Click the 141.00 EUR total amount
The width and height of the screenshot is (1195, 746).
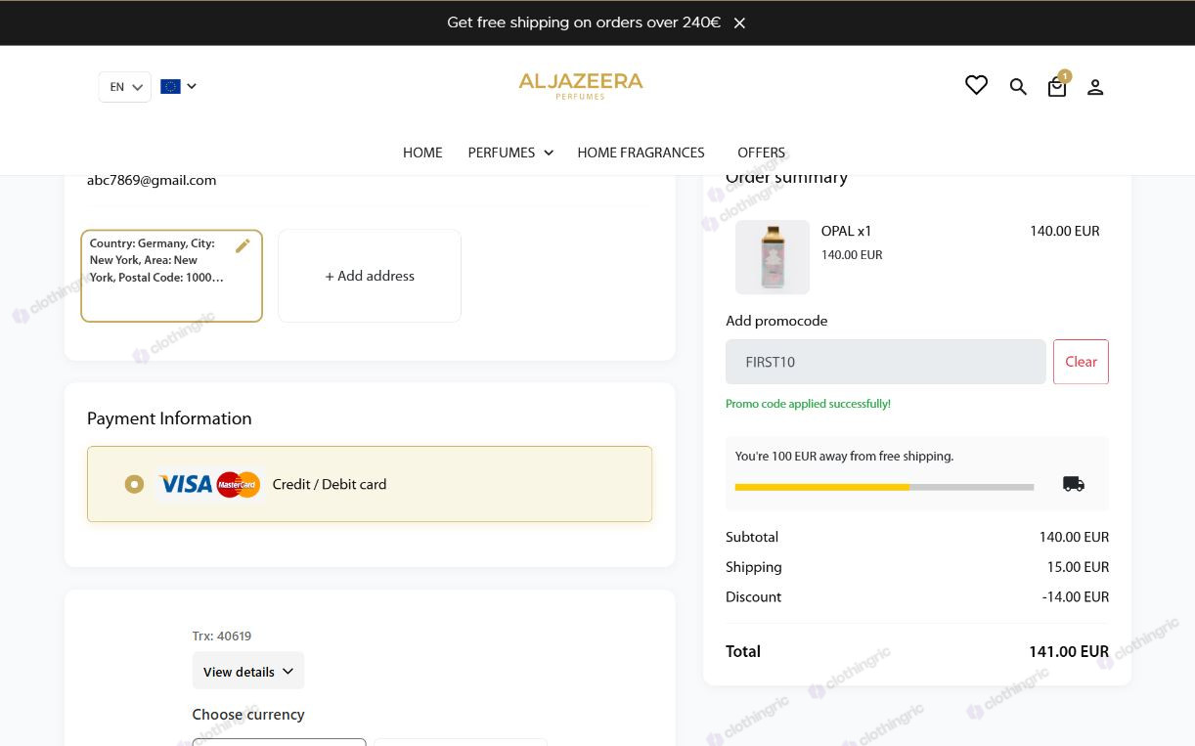1069,652
